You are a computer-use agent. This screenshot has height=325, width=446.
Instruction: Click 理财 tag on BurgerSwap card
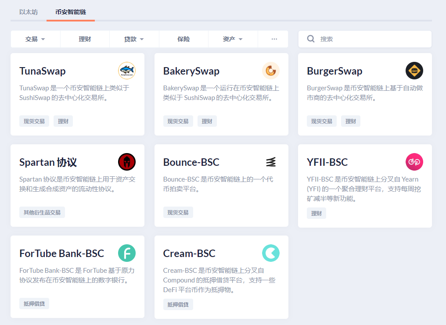point(351,121)
